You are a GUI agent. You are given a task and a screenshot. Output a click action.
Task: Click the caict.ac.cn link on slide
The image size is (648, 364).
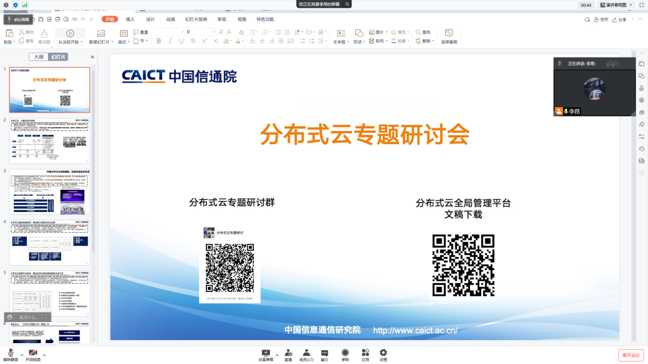point(415,330)
